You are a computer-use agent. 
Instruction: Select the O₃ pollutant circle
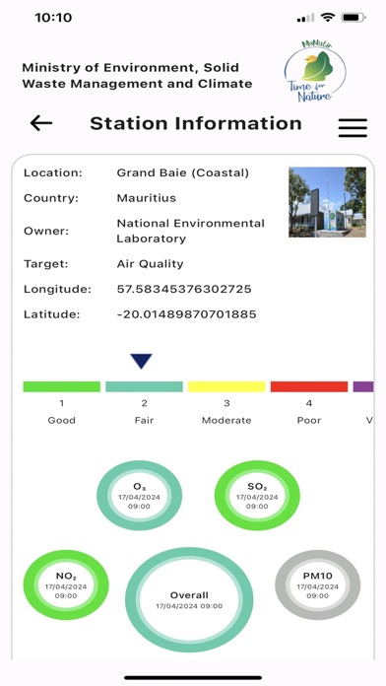[x=140, y=495]
